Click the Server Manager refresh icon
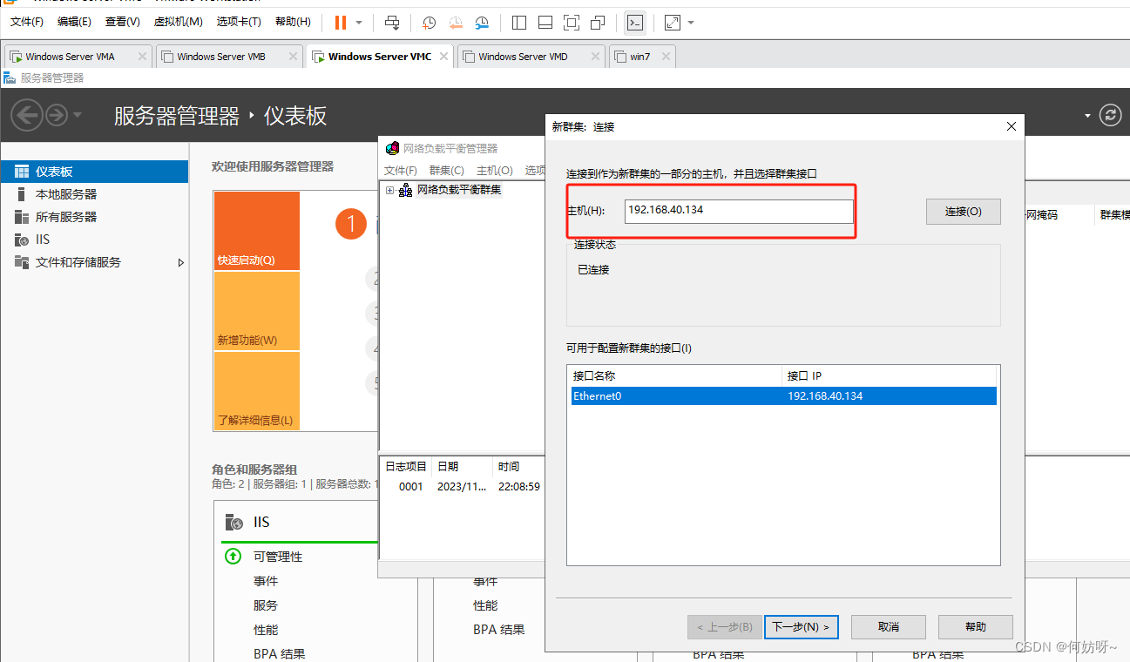The image size is (1130, 662). (x=1110, y=115)
